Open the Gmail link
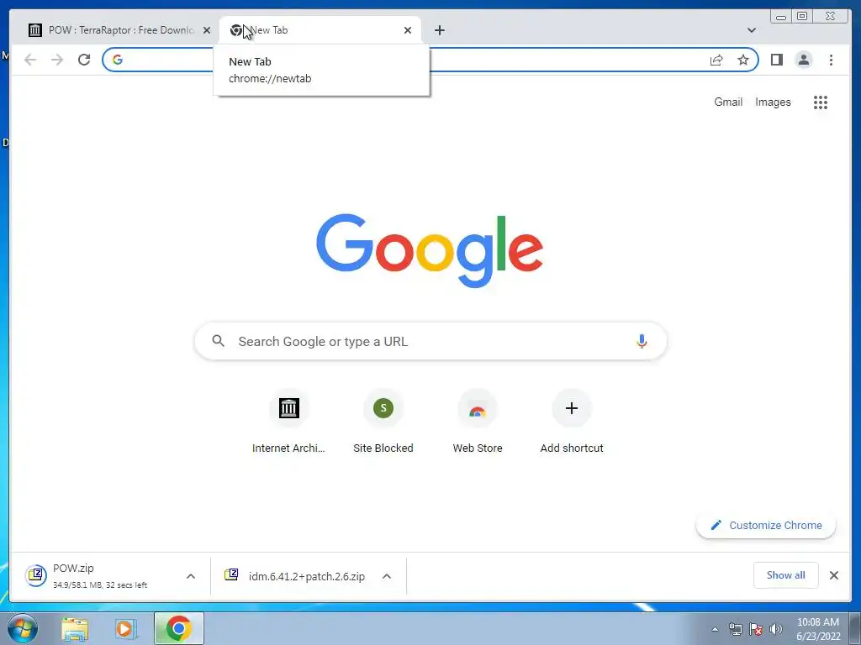861x645 pixels. [x=728, y=102]
